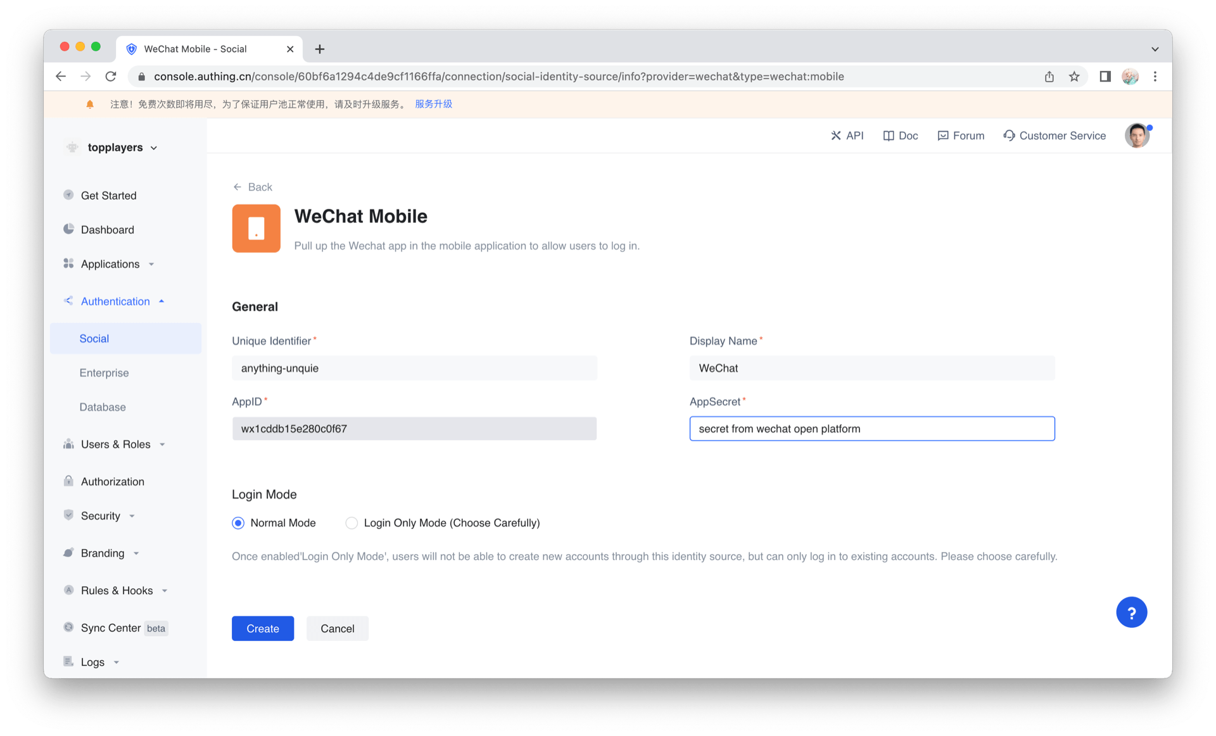Open the Forum from the top bar
The width and height of the screenshot is (1216, 736).
[961, 136]
